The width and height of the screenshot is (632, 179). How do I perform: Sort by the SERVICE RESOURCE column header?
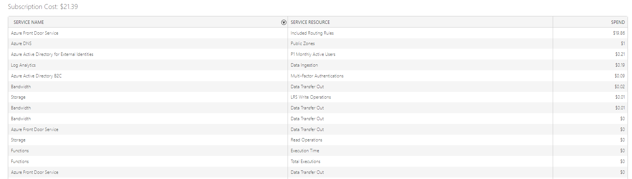pos(310,22)
